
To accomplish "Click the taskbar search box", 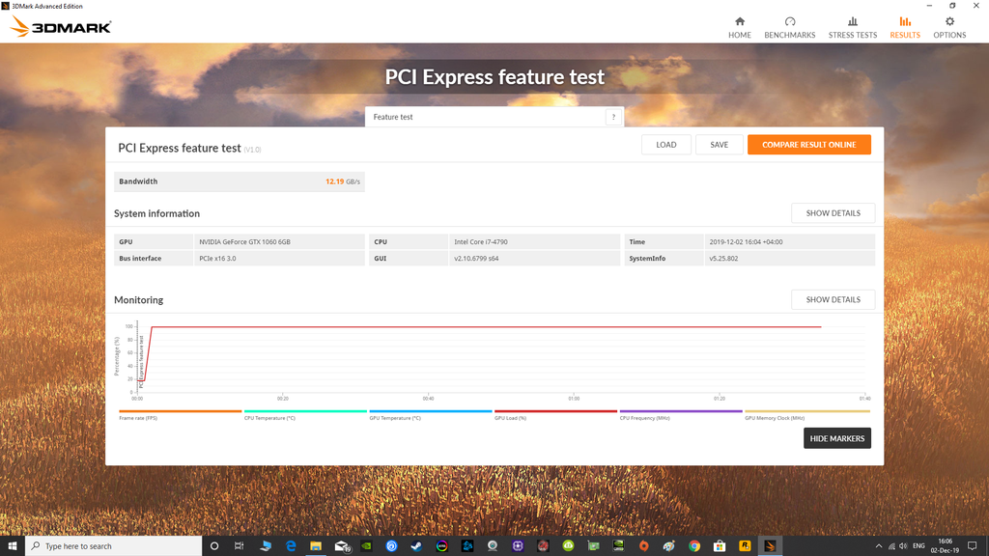I will 114,546.
